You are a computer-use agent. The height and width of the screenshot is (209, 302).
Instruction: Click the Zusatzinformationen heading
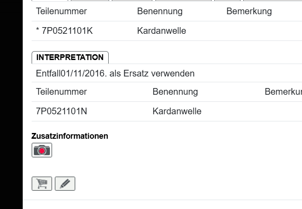(69, 136)
